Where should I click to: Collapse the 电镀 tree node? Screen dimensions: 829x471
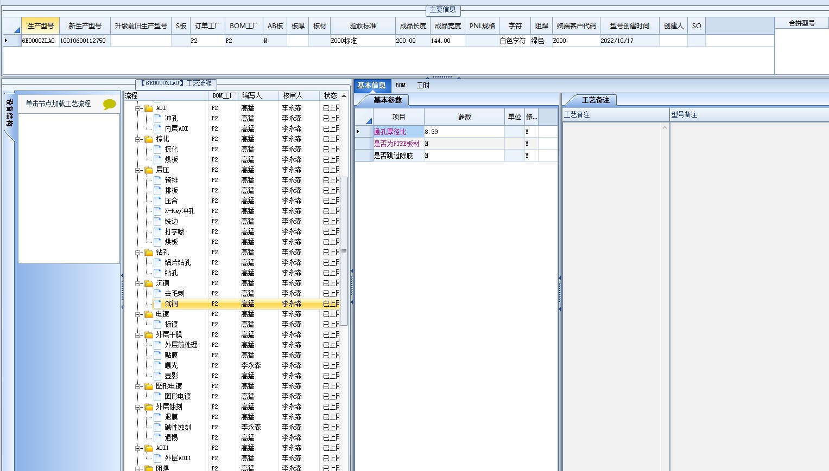138,314
